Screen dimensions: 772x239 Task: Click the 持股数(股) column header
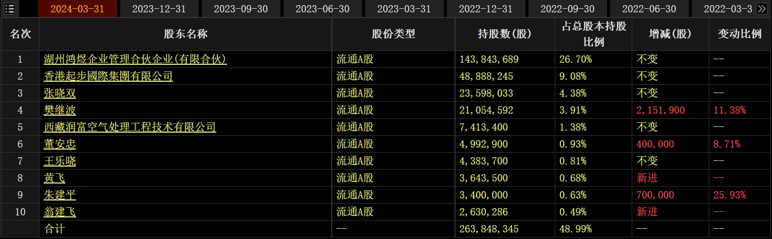coord(505,34)
